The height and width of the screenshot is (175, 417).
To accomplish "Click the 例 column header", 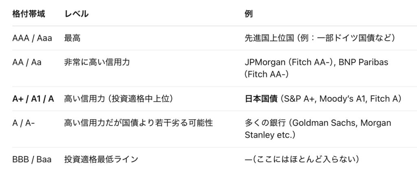I will tap(248, 14).
